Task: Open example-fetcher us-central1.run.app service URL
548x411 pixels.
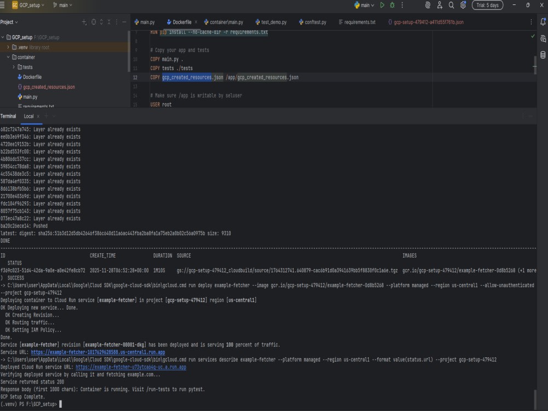Action: tap(98, 352)
